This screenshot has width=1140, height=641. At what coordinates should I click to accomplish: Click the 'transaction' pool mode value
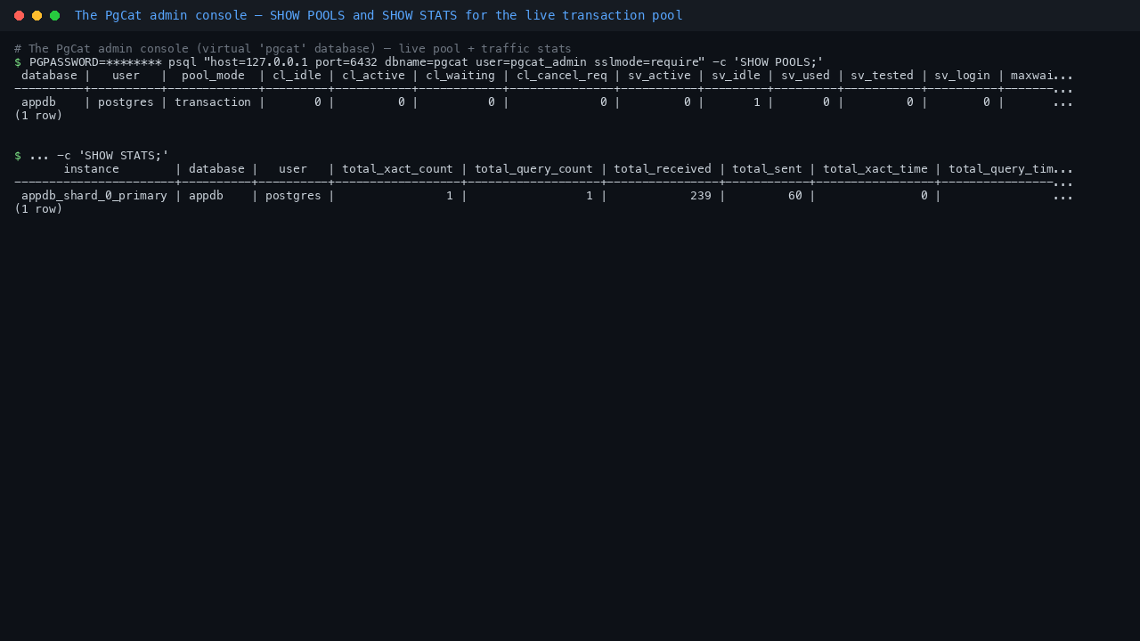[213, 101]
